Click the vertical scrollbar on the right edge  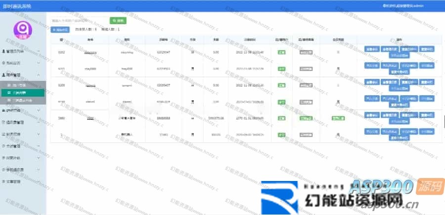tap(443, 118)
